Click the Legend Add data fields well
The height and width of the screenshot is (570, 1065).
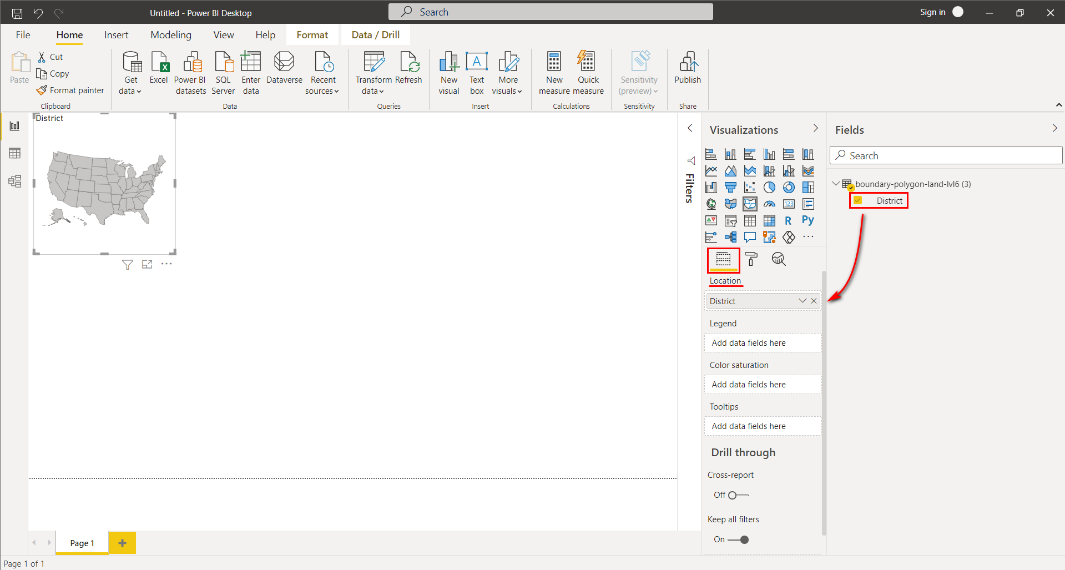(763, 343)
